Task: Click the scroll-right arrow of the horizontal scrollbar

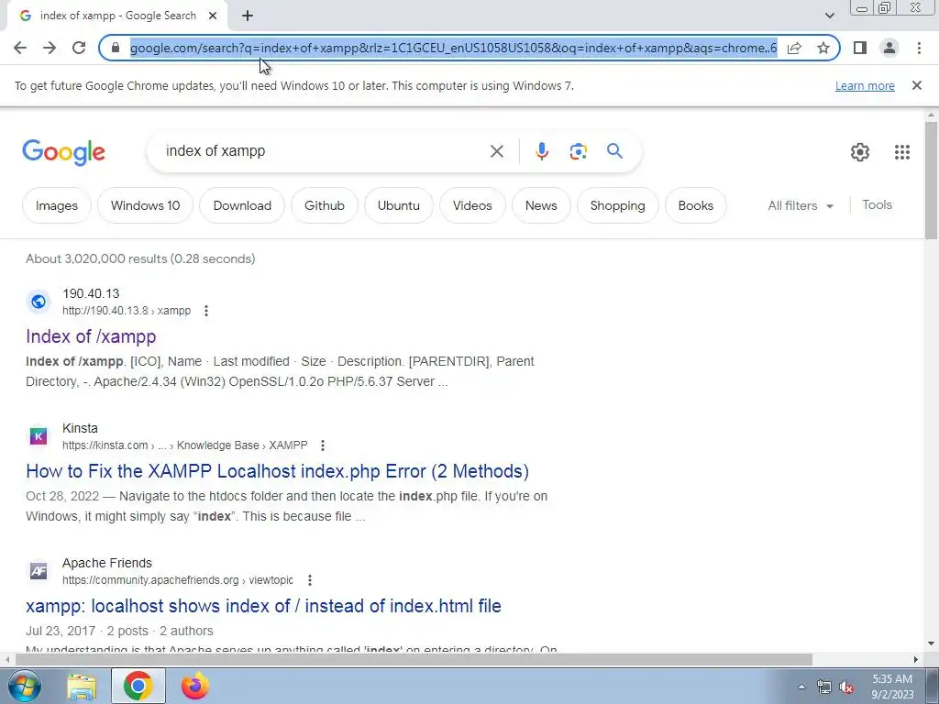Action: point(916,659)
